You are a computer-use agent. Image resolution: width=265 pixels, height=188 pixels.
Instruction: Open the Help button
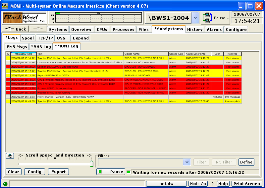pos(223,184)
